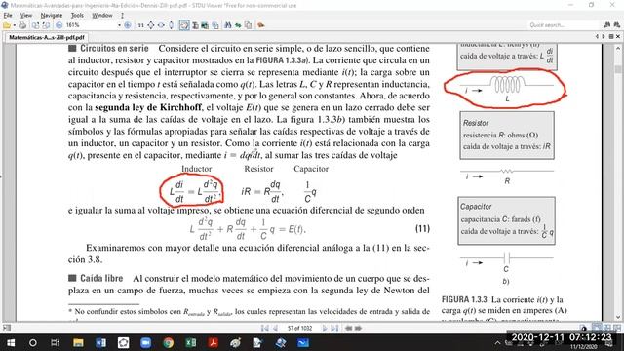Image resolution: width=624 pixels, height=351 pixels.
Task: Show hidden system tray icons
Action: pos(497,342)
